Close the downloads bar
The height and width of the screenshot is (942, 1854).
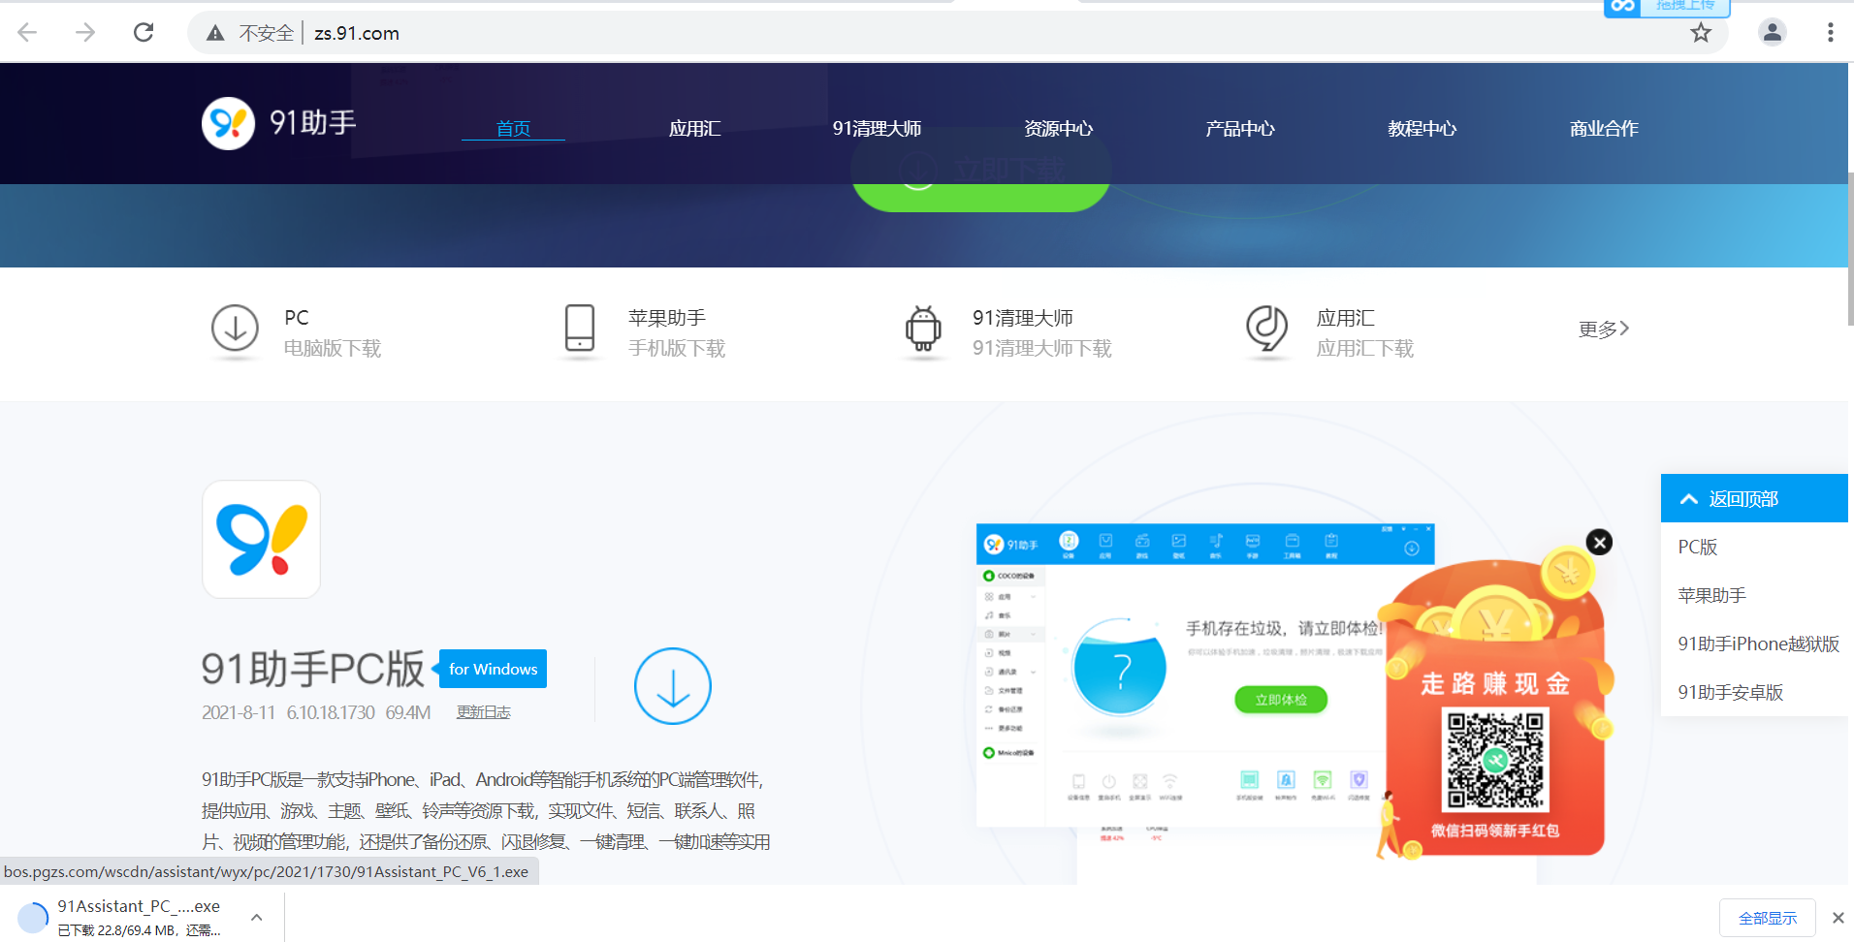pos(1838,918)
